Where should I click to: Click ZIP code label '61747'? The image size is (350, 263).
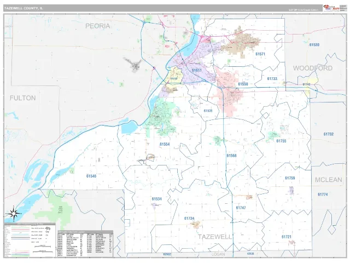click(x=241, y=208)
